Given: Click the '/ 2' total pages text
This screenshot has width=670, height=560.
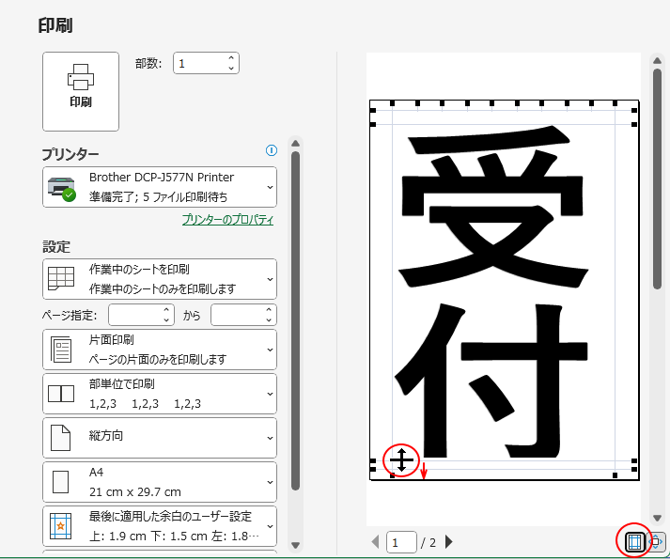Looking at the screenshot, I should pyautogui.click(x=428, y=542).
